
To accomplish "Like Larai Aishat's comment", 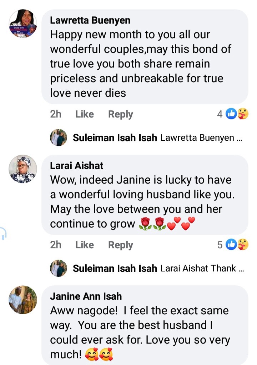I will (85, 245).
